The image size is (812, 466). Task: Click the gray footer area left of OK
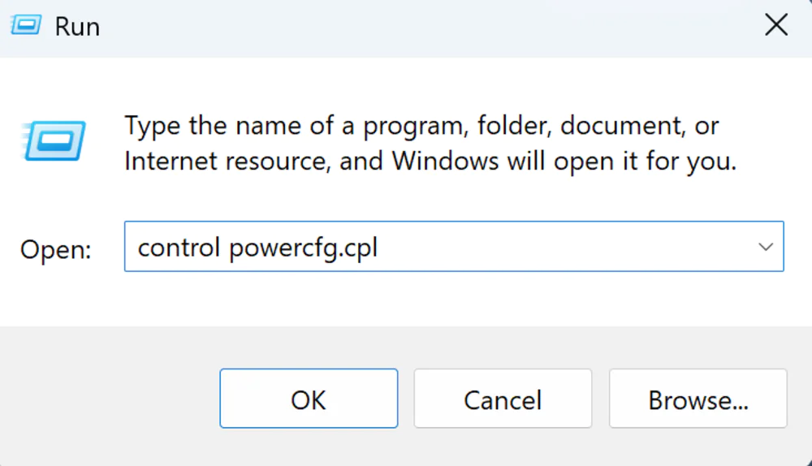pos(109,398)
